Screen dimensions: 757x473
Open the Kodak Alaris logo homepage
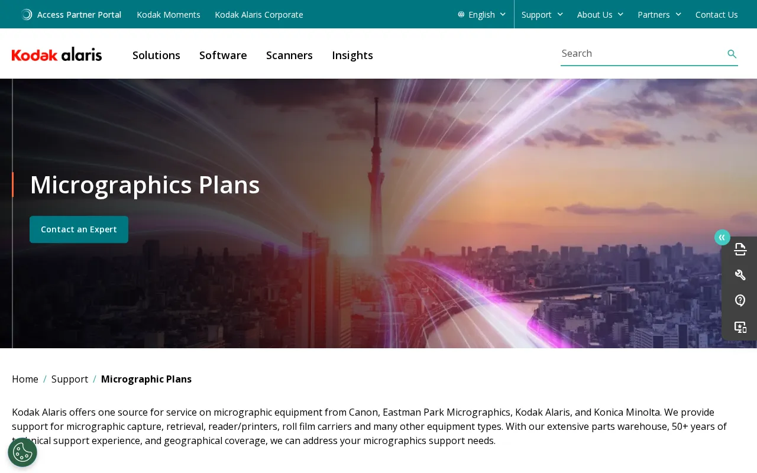pos(57,54)
